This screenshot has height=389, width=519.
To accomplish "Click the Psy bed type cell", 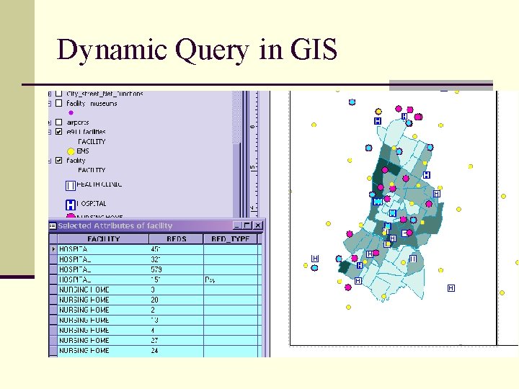I will 231,280.
